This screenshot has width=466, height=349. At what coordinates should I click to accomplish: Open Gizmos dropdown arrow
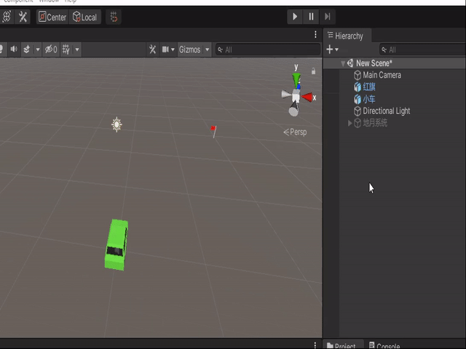[x=207, y=49]
